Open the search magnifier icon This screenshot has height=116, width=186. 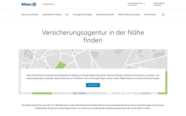(x=163, y=15)
